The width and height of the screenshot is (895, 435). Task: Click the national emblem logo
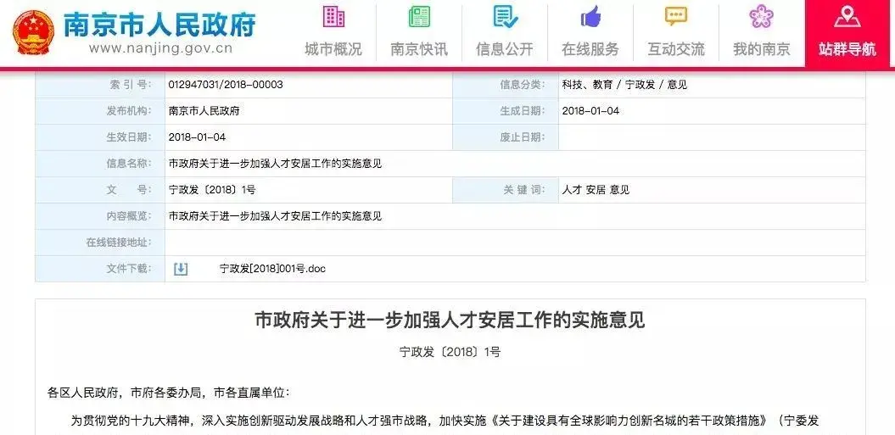point(33,31)
